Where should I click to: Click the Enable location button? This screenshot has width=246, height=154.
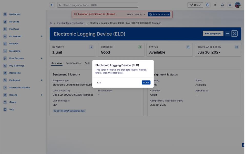tap(159, 14)
